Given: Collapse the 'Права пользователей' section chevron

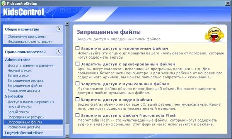Looking at the screenshot, I should 59,52.
